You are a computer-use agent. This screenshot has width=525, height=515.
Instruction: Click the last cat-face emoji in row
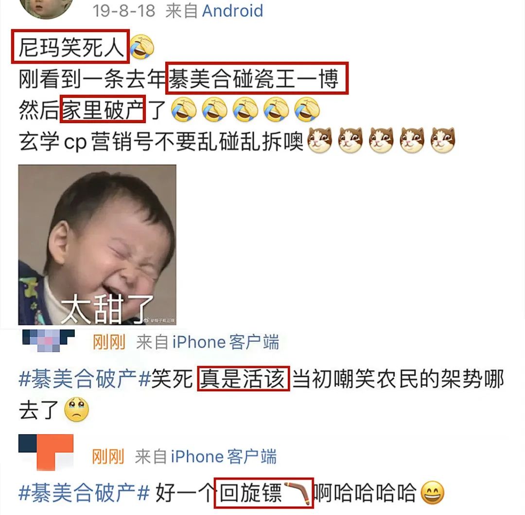[443, 140]
